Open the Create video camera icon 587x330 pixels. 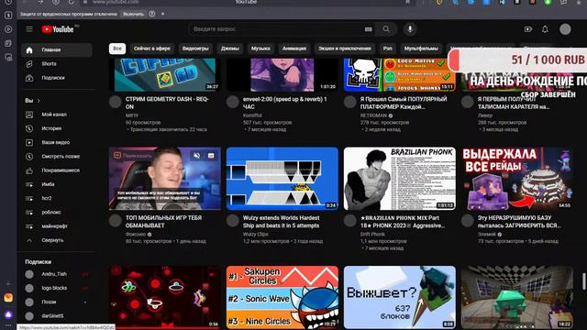pos(528,29)
